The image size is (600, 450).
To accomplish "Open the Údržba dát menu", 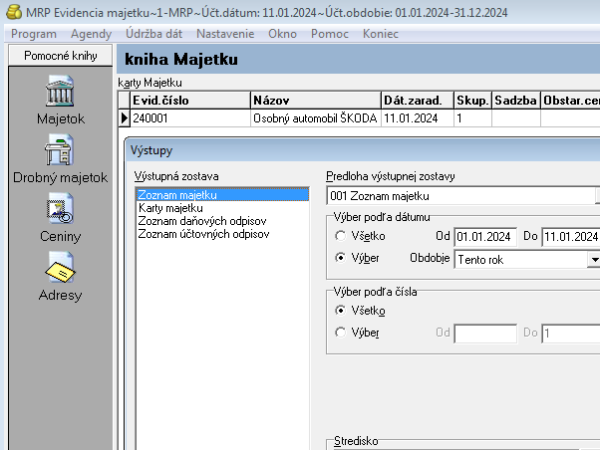I will tap(153, 34).
